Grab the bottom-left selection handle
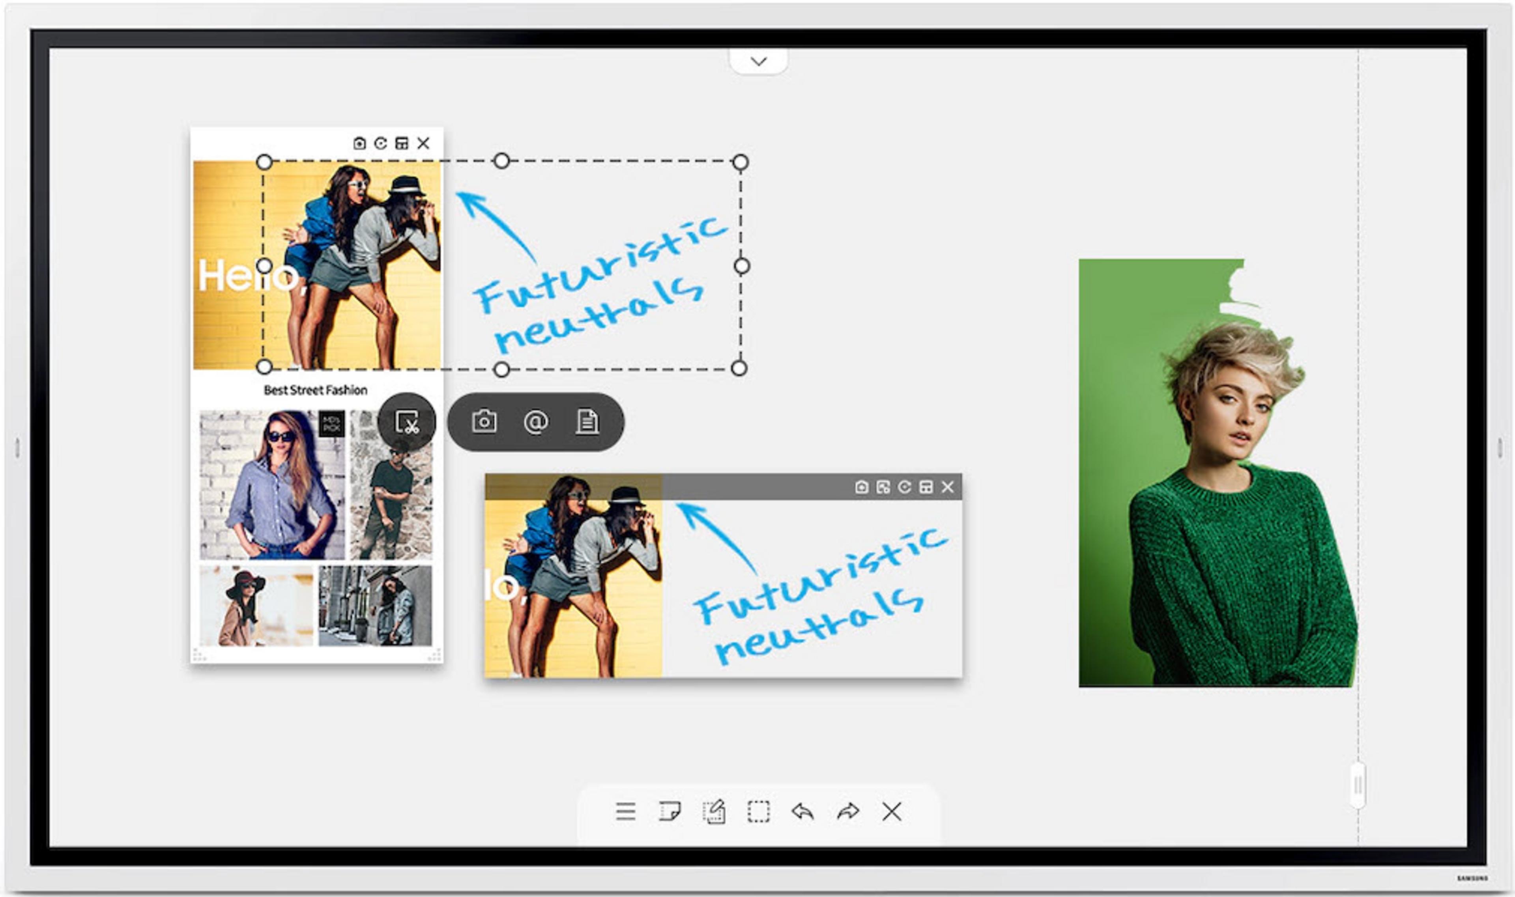Image resolution: width=1515 pixels, height=897 pixels. tap(264, 367)
